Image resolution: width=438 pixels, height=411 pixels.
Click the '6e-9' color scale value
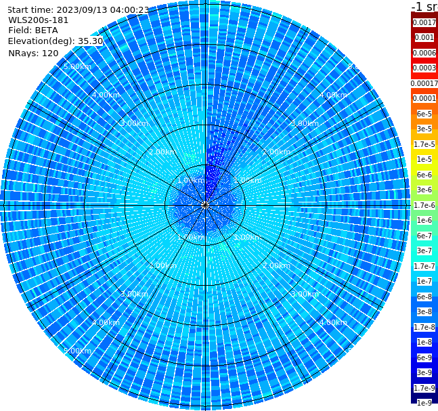pos(424,358)
